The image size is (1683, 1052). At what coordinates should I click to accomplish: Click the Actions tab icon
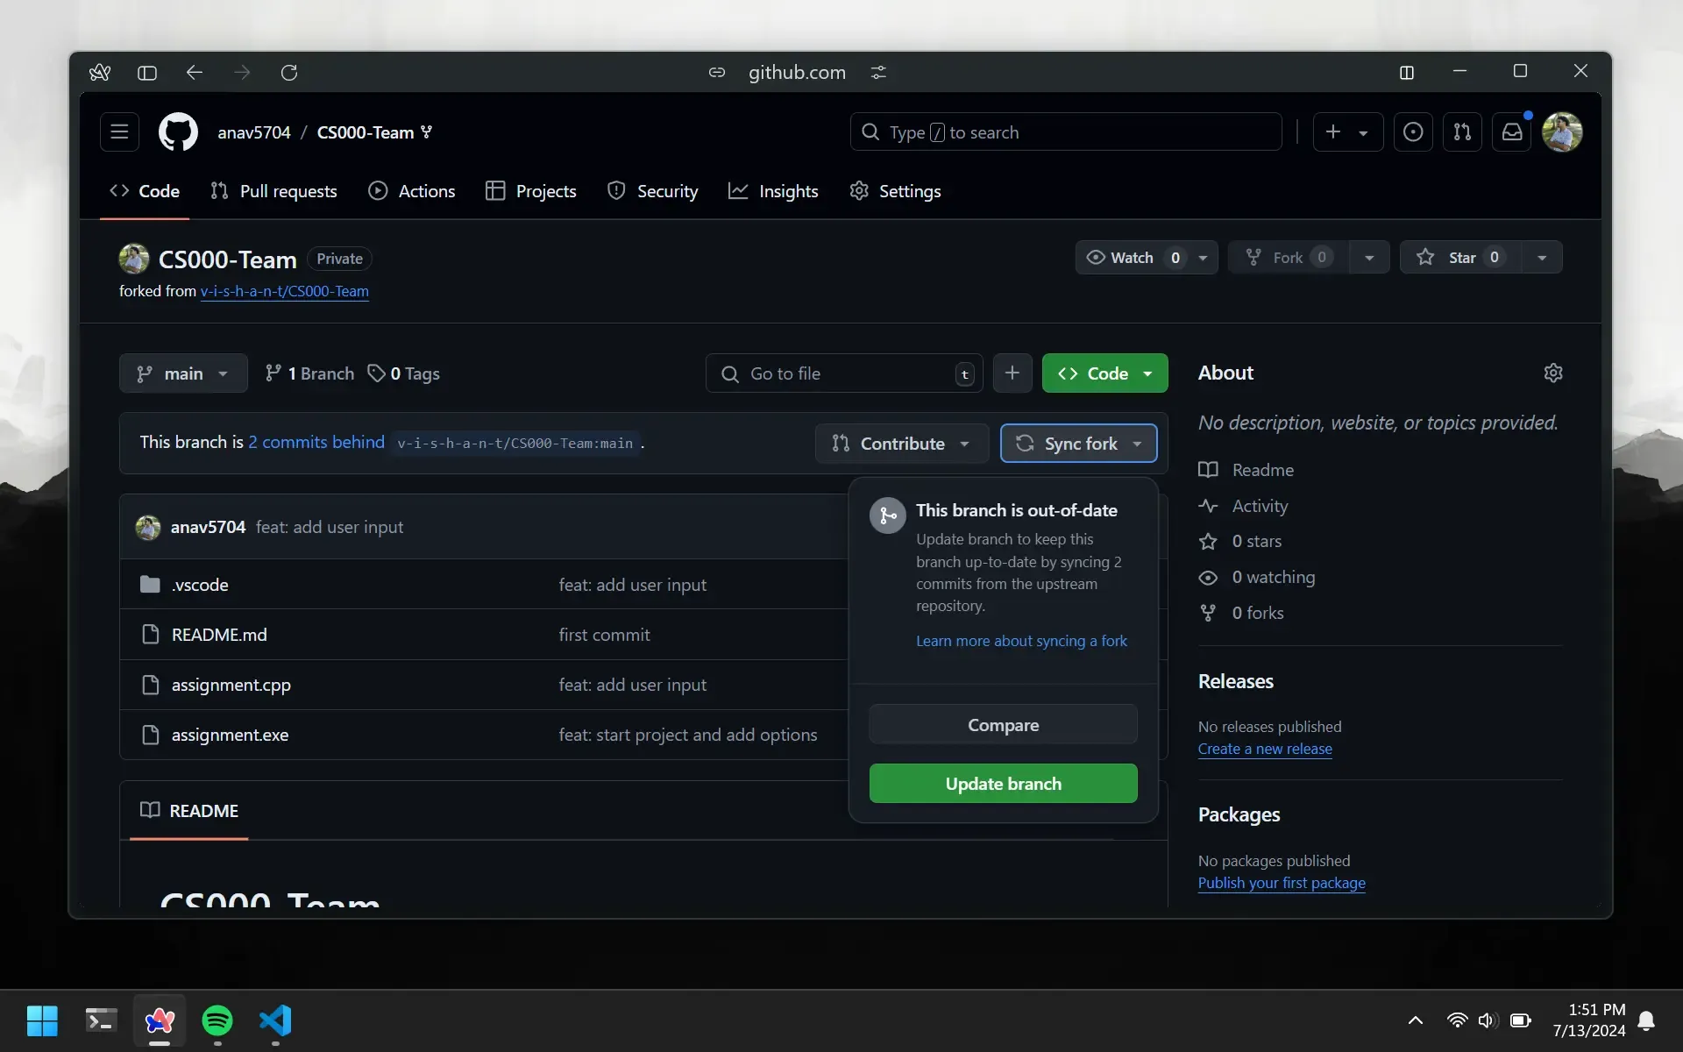(x=378, y=190)
